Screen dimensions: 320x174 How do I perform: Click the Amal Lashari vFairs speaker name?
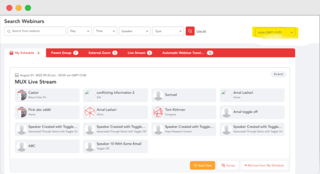[x=107, y=110]
